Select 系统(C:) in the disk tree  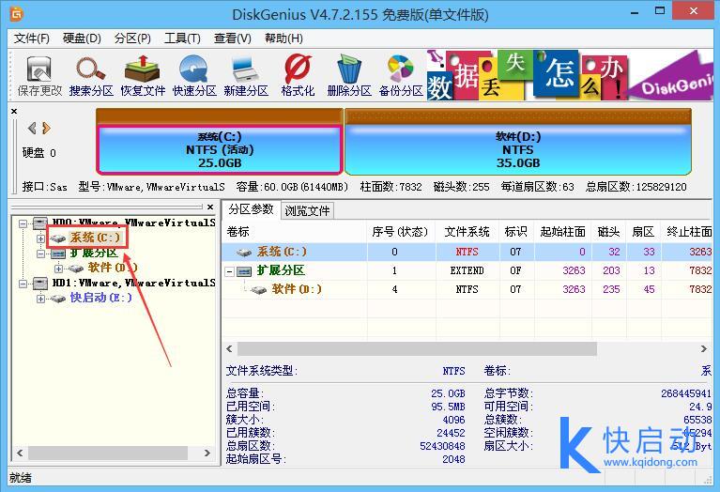95,238
